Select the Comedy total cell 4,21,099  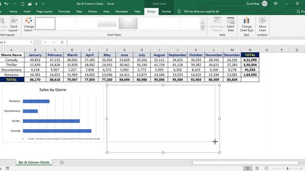250,60
